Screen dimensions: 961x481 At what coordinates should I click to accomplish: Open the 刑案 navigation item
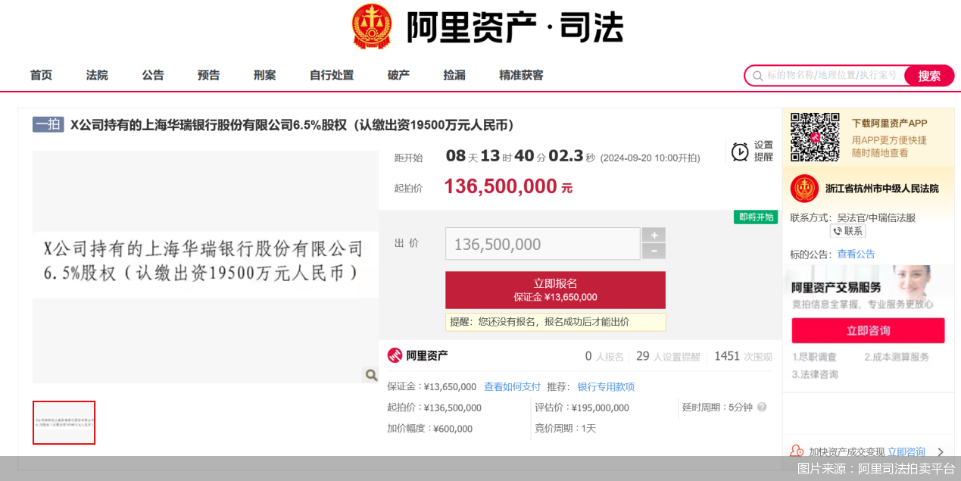coord(264,75)
